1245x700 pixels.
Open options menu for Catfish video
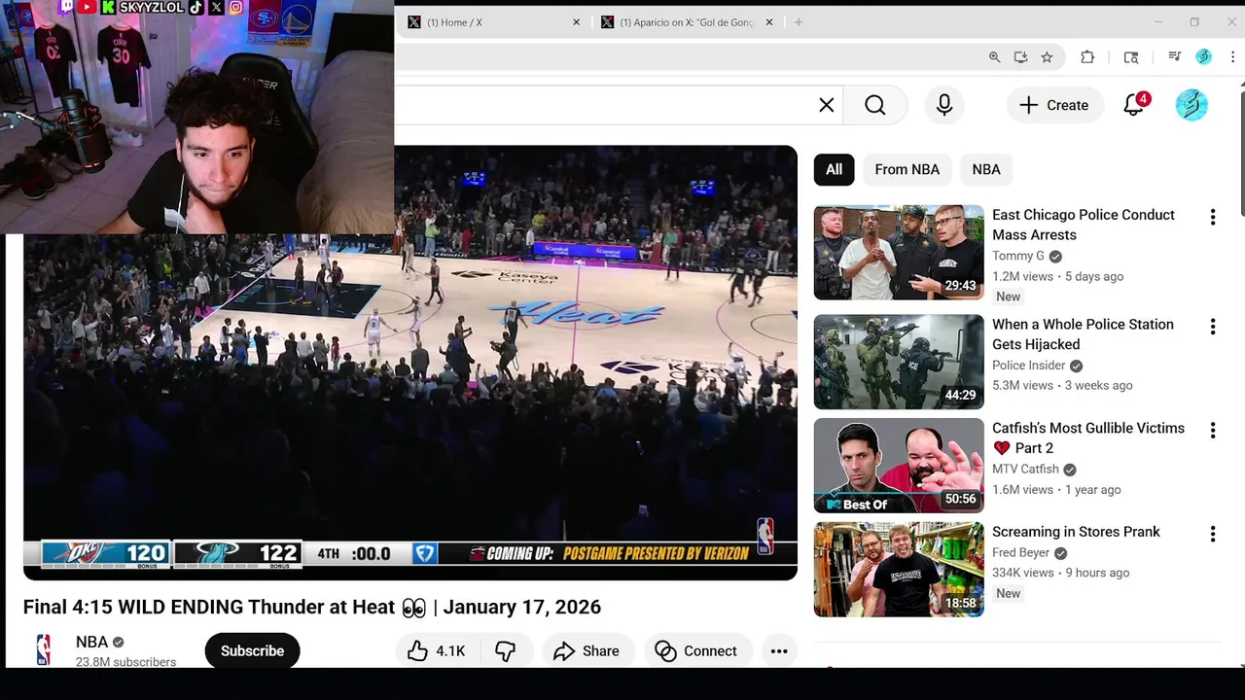point(1213,430)
